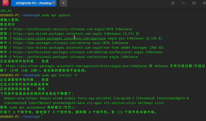This screenshot has width=206, height=121.
Task: Click hwe-packages.chinauos.com/desktop URL text
Action: (x=52, y=43)
